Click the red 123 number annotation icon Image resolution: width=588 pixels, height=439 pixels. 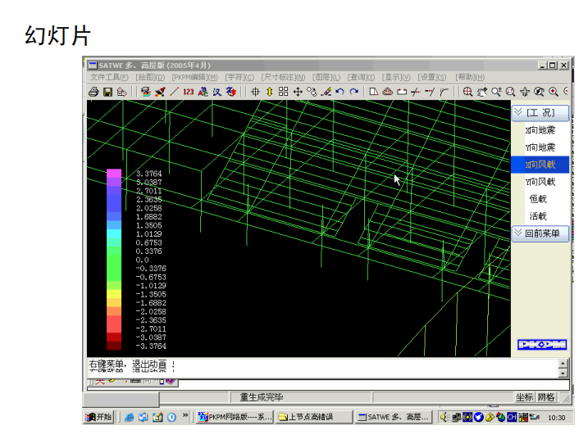click(189, 92)
